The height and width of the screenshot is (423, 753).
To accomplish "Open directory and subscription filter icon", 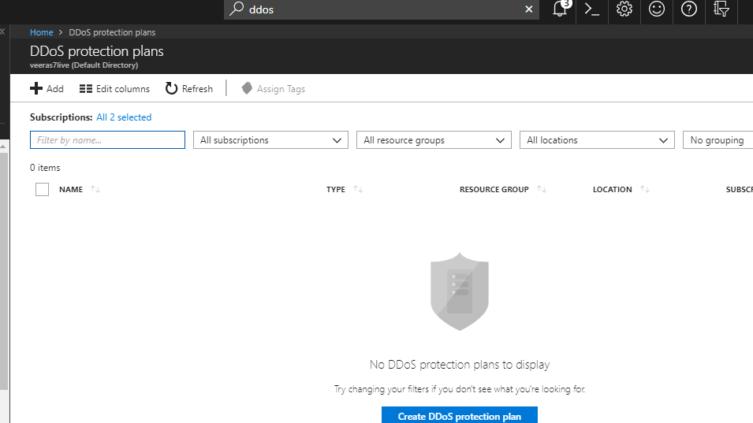I will 721,9.
